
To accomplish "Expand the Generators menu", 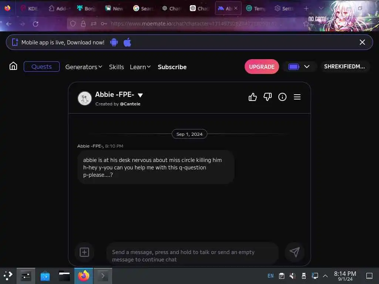I will click(x=84, y=67).
